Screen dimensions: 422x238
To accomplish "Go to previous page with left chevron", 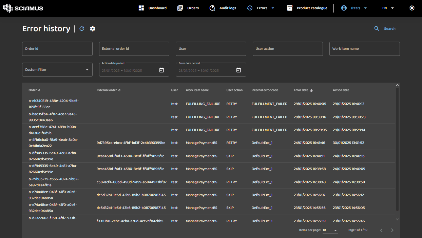I will click(381, 230).
